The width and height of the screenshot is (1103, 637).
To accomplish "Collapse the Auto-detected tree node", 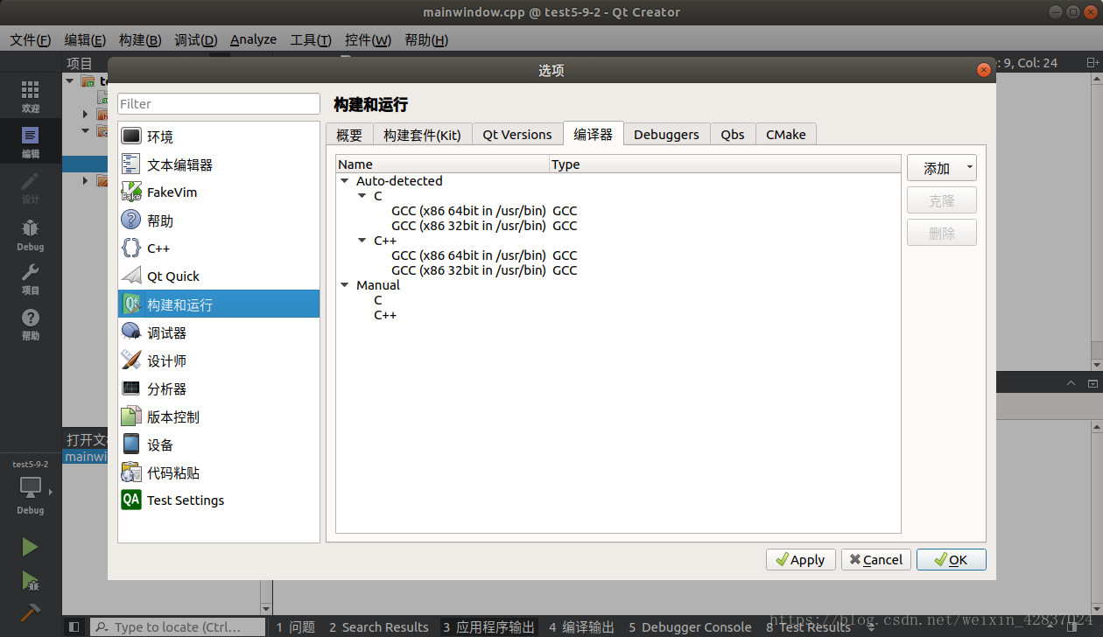I will 345,181.
